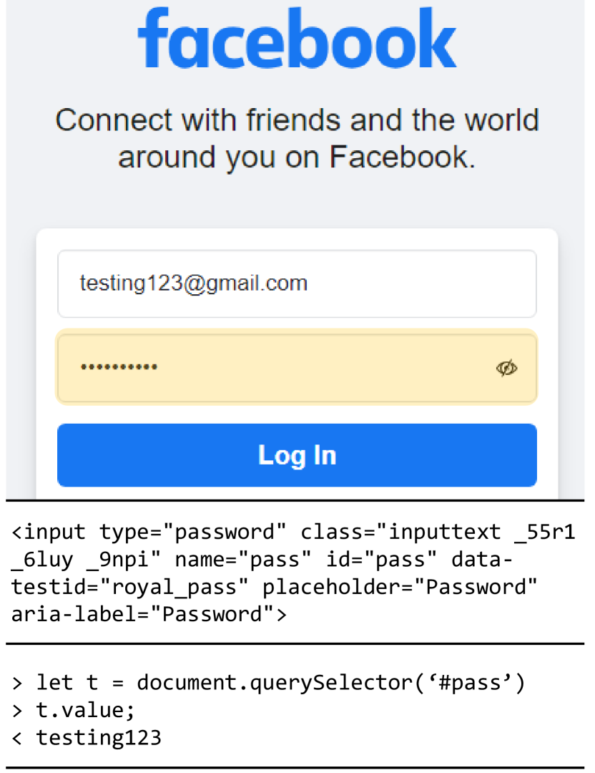Click the masked password dots
595x773 pixels.
coord(119,366)
